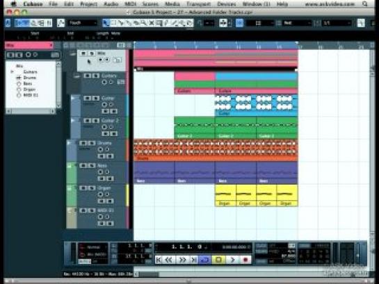This screenshot has width=379, height=284.
Task: Solo the Drums track
Action: [x=91, y=143]
